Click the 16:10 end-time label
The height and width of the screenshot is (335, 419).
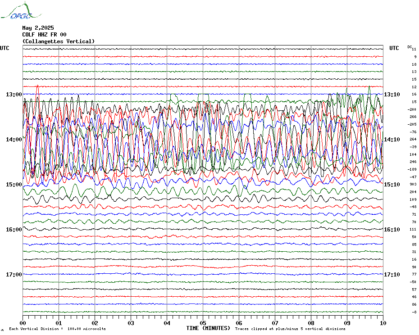click(x=392, y=230)
